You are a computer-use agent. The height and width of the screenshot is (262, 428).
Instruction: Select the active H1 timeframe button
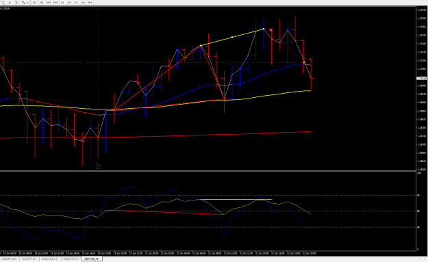[x=62, y=3]
